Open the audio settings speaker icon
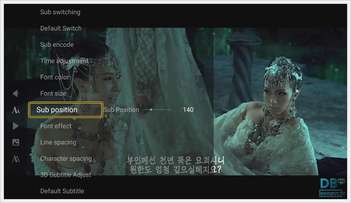Image resolution: width=351 pixels, height=203 pixels. click(x=16, y=94)
